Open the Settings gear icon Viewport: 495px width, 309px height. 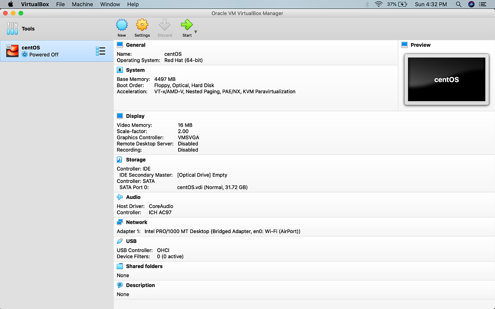pyautogui.click(x=142, y=25)
